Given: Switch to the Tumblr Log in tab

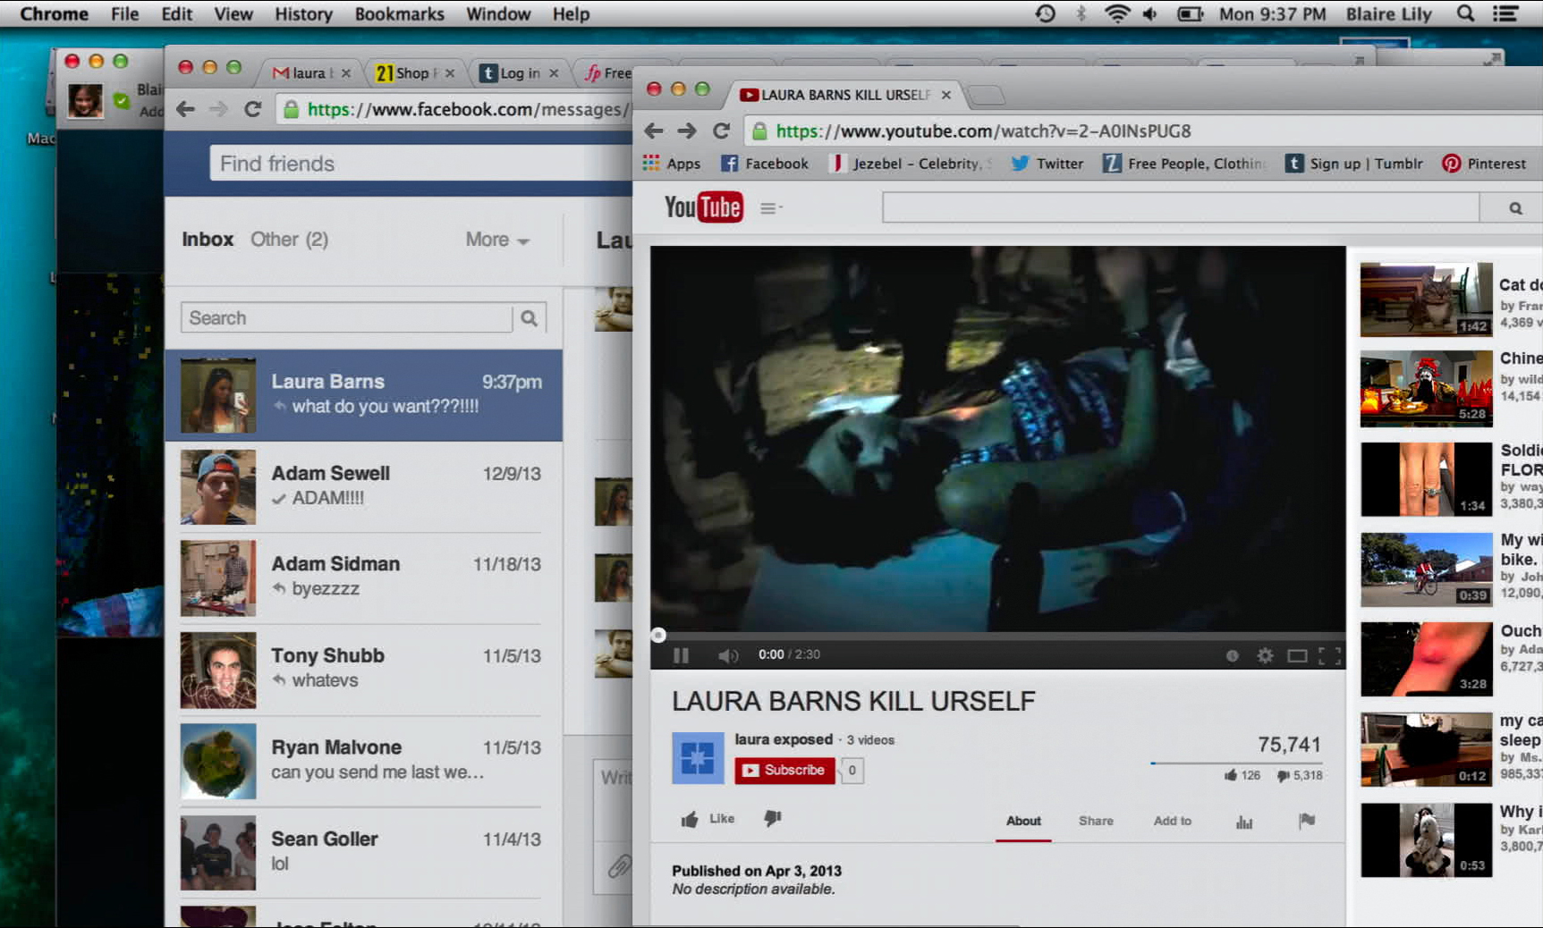Looking at the screenshot, I should [x=519, y=73].
